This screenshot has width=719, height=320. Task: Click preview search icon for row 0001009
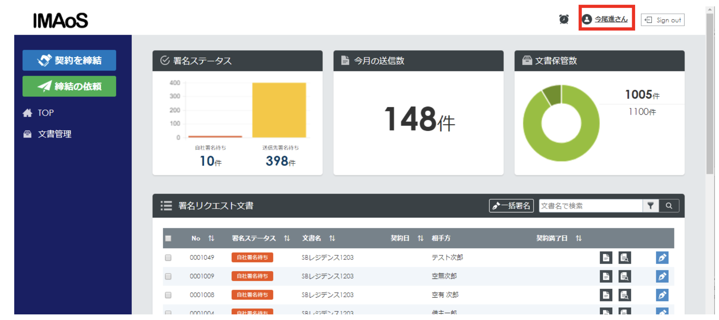[624, 276]
